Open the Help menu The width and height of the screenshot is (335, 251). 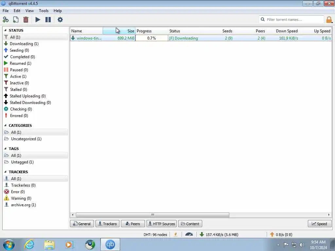click(58, 11)
